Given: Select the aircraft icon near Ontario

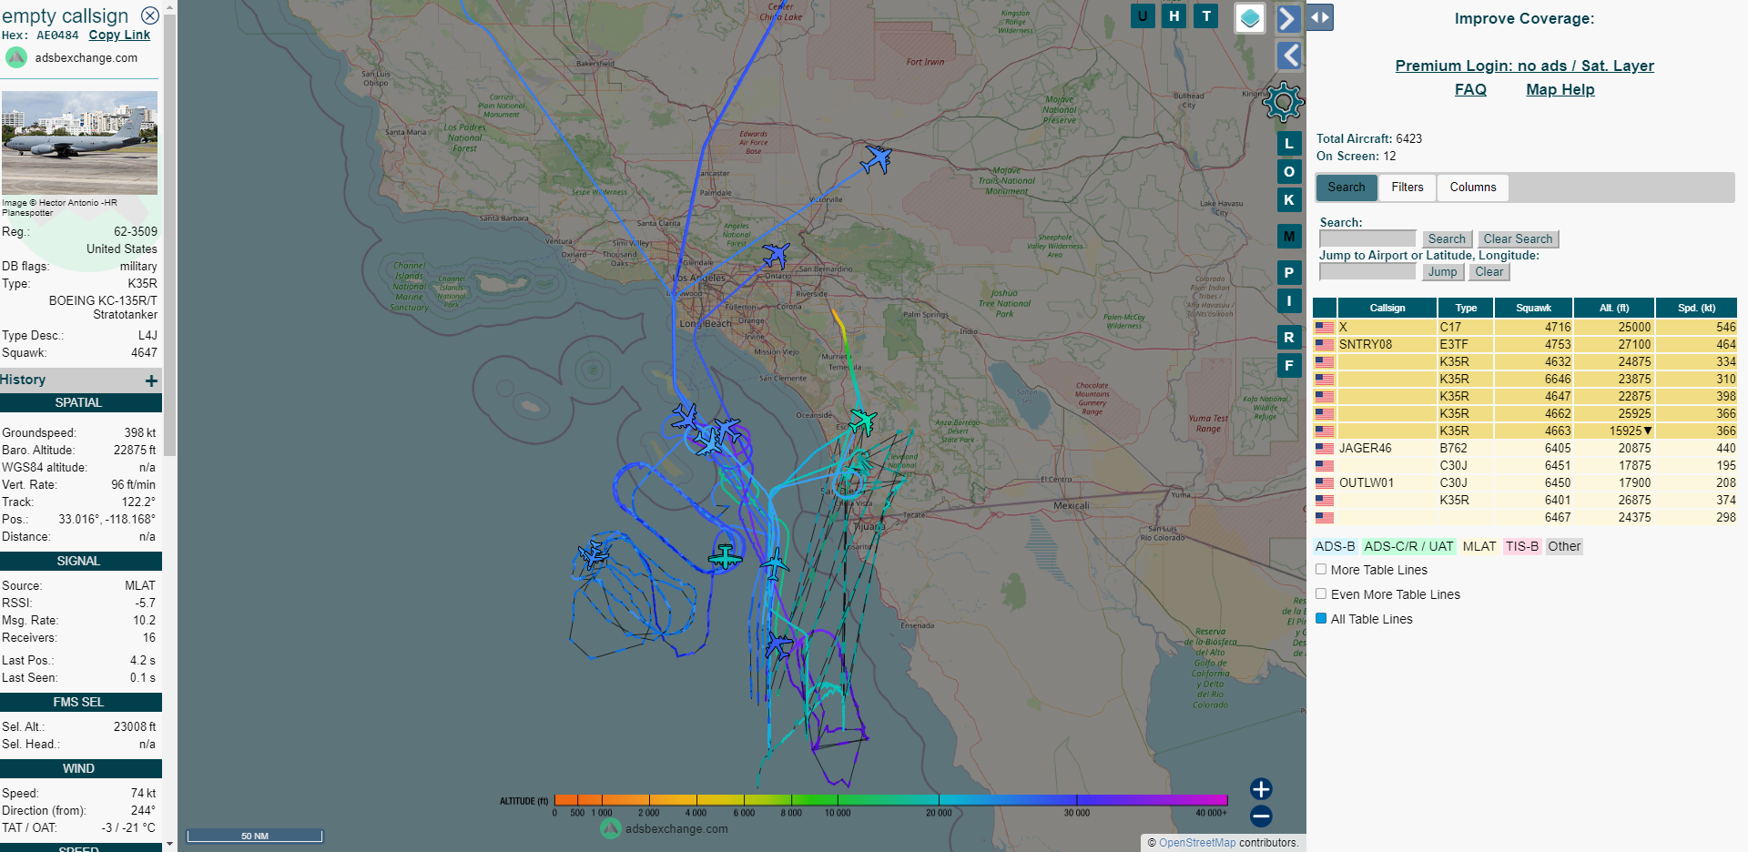Looking at the screenshot, I should [x=776, y=255].
